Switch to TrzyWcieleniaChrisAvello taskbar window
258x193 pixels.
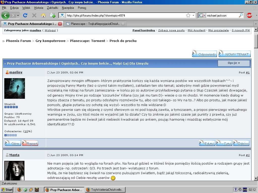(x=106, y=190)
